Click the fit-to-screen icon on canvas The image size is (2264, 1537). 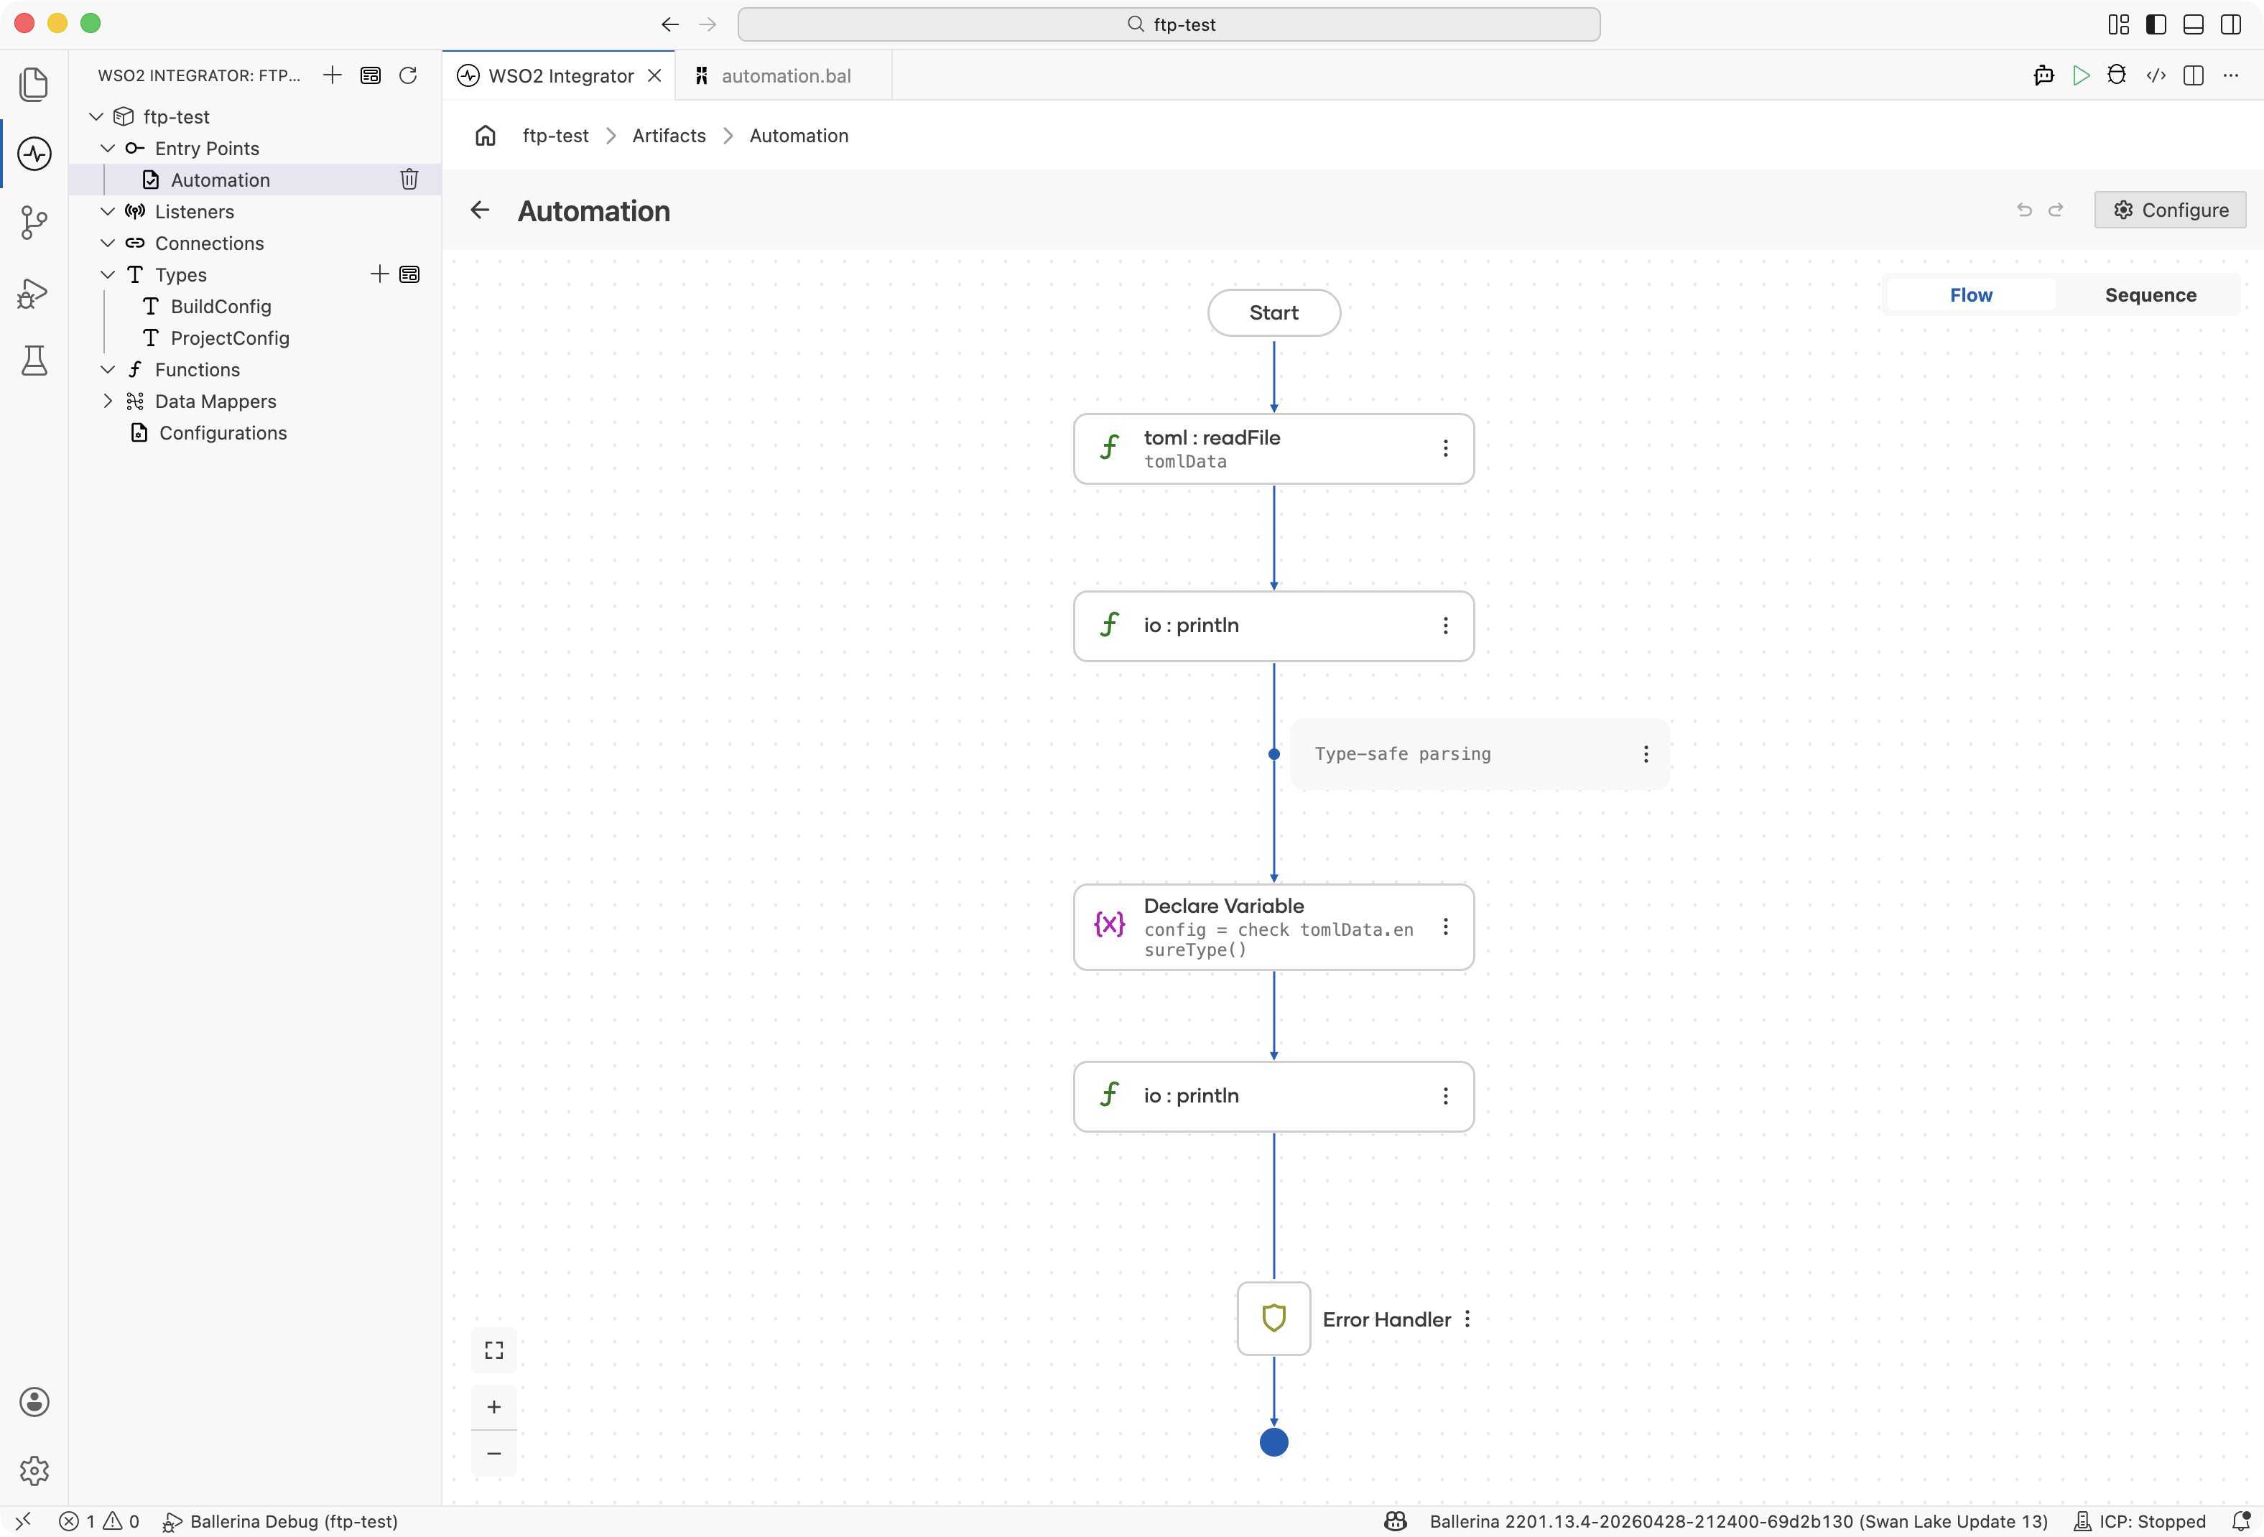tap(494, 1350)
